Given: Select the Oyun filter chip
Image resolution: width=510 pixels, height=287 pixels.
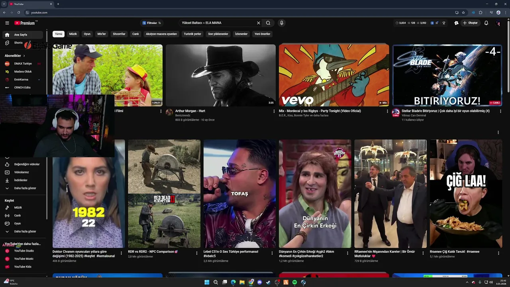Looking at the screenshot, I should point(87,34).
